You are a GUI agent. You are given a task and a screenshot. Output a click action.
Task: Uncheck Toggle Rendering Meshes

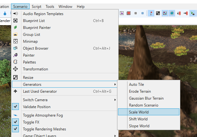click(15, 129)
